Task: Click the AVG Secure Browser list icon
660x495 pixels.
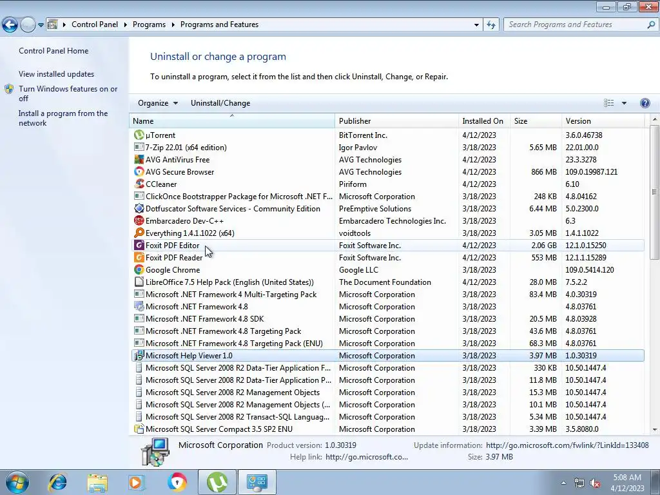Action: coord(139,171)
